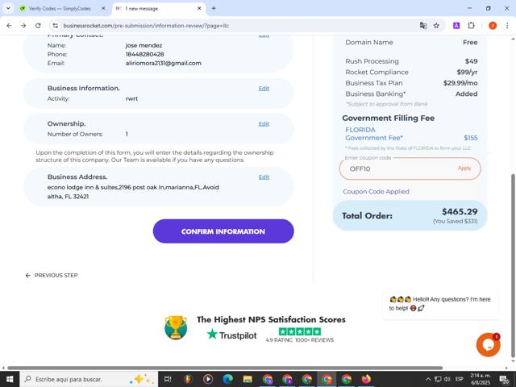Screen dimensions: 516x387
Task: Open the clock showing 2:14 a. m.
Action: 481,379
